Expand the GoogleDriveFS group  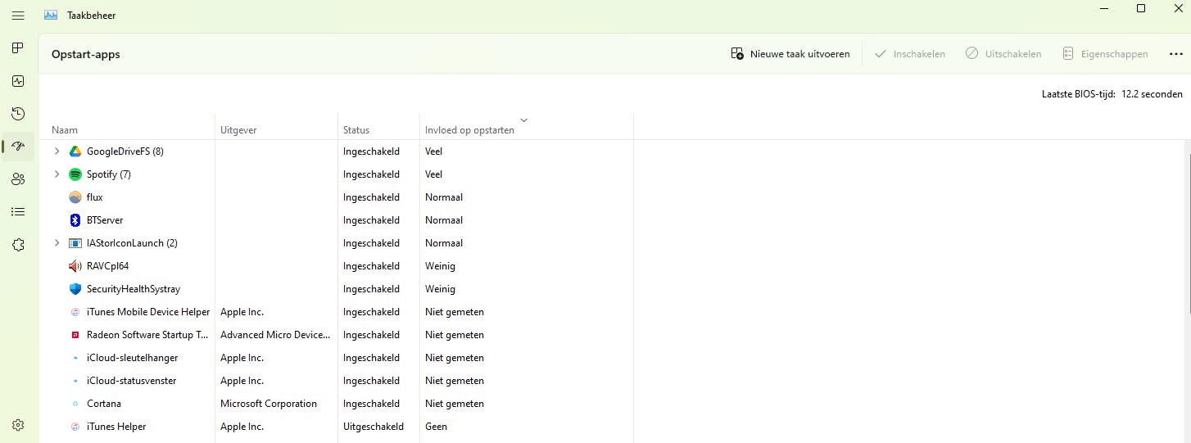coord(57,151)
